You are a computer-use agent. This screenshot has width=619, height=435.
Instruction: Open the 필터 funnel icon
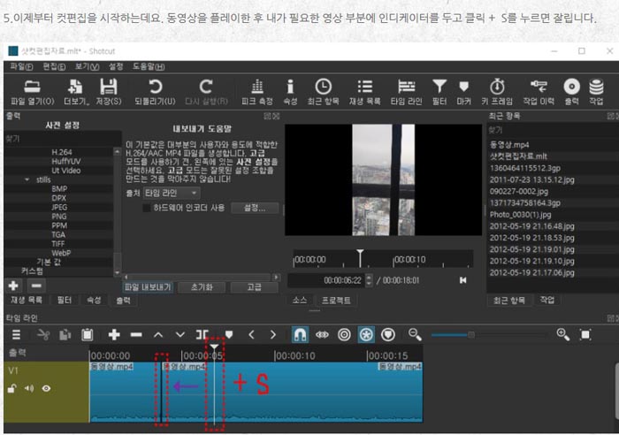click(x=439, y=92)
